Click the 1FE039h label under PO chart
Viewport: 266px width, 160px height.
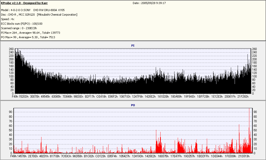click(230, 156)
